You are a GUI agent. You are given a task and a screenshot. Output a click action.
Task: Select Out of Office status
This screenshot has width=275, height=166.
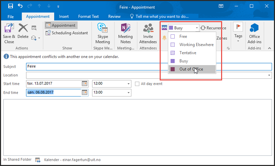pyautogui.click(x=191, y=69)
